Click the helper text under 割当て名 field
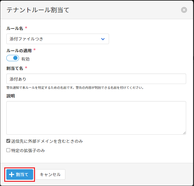Screen dimensions: 194x186 point(75,88)
